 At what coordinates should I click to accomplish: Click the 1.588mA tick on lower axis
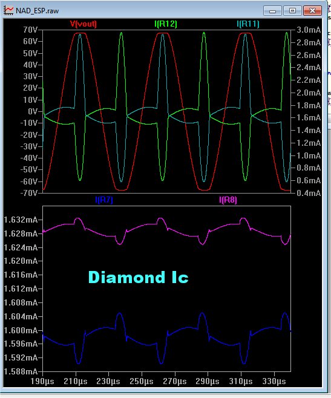pyautogui.click(x=21, y=371)
